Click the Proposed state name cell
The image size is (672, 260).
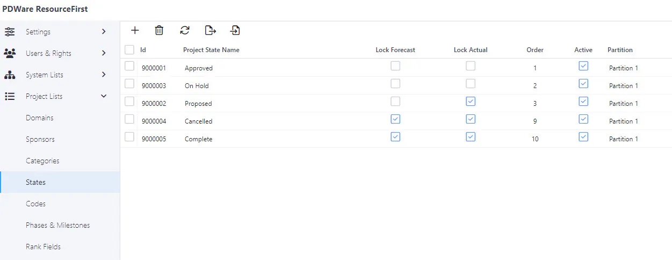click(x=198, y=104)
